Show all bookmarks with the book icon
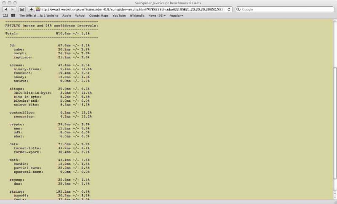 tap(5, 16)
